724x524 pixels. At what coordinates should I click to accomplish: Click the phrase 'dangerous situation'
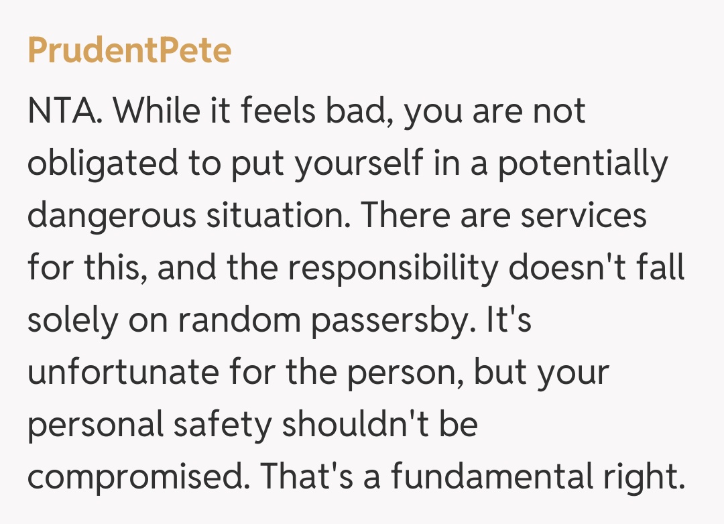[203, 216]
